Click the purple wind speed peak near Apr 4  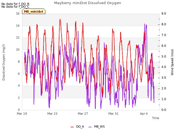(145, 24)
